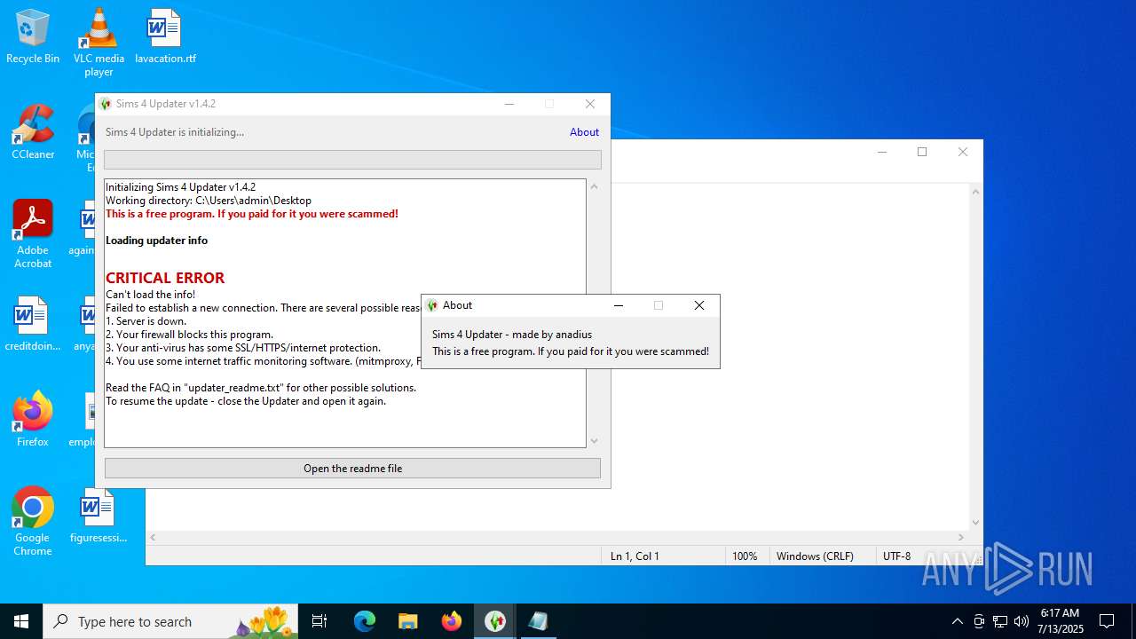Click '1. Server is down.' log line
The height and width of the screenshot is (639, 1136).
[x=146, y=321]
